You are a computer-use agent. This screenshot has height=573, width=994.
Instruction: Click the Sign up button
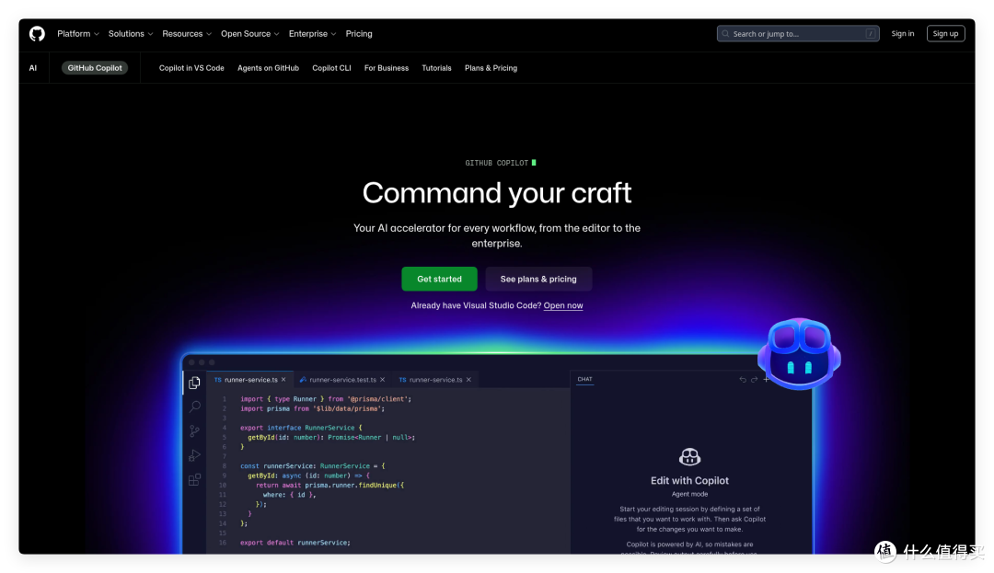[x=946, y=33]
